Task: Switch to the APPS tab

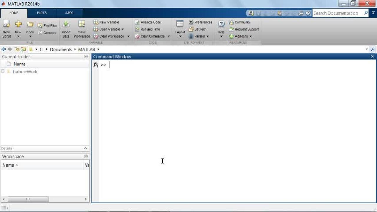Action: (x=69, y=13)
